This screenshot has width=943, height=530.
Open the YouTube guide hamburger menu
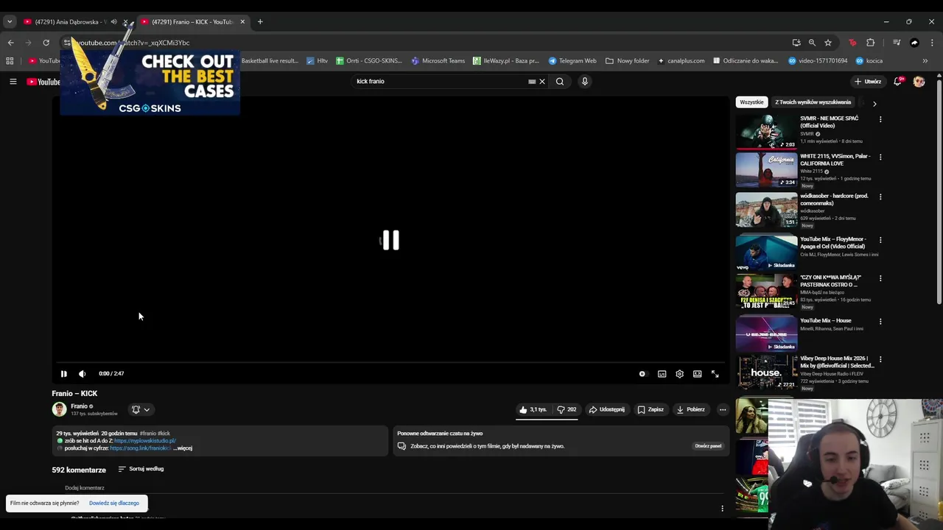tap(13, 82)
